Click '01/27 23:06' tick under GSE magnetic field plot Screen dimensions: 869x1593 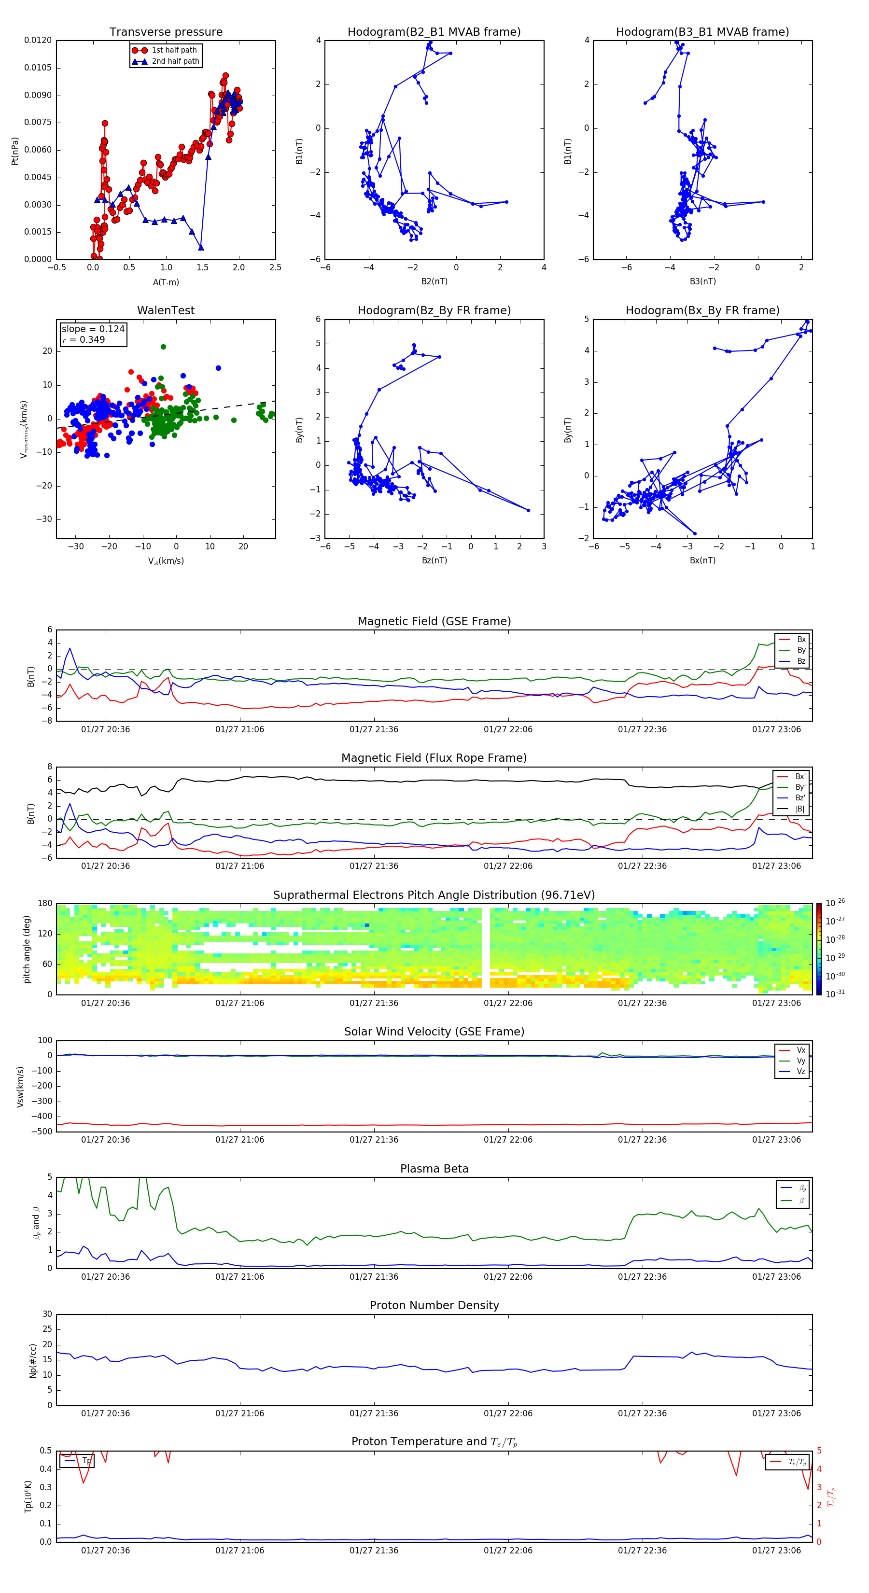click(776, 730)
